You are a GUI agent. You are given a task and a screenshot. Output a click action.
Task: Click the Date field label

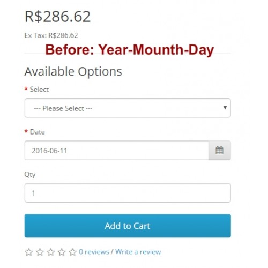point(37,132)
